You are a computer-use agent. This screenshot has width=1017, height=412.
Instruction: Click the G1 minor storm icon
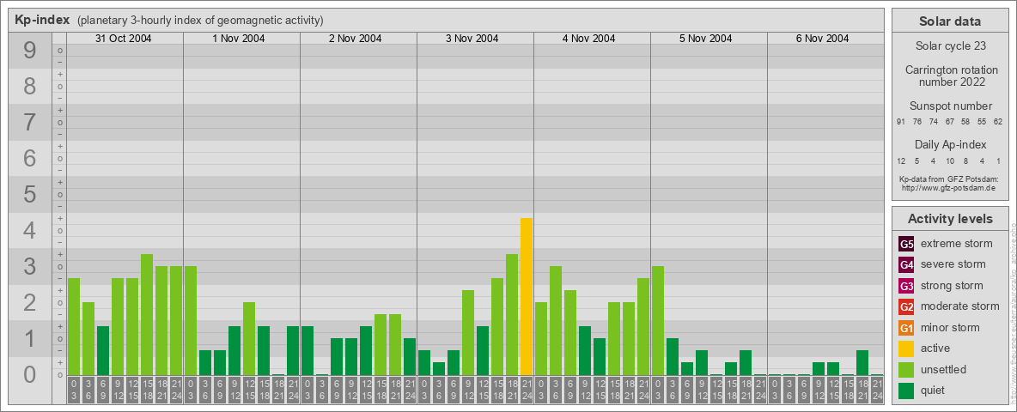pos(906,328)
